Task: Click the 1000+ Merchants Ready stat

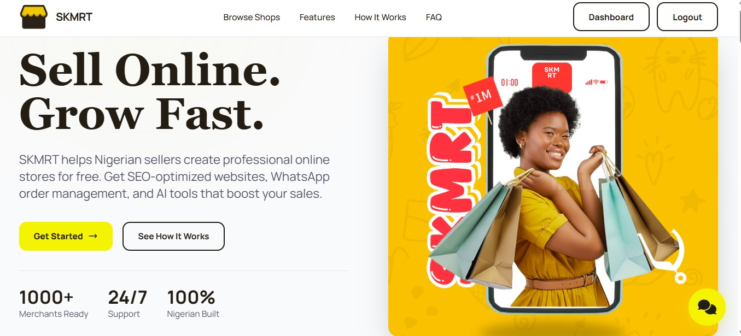Action: [54, 304]
